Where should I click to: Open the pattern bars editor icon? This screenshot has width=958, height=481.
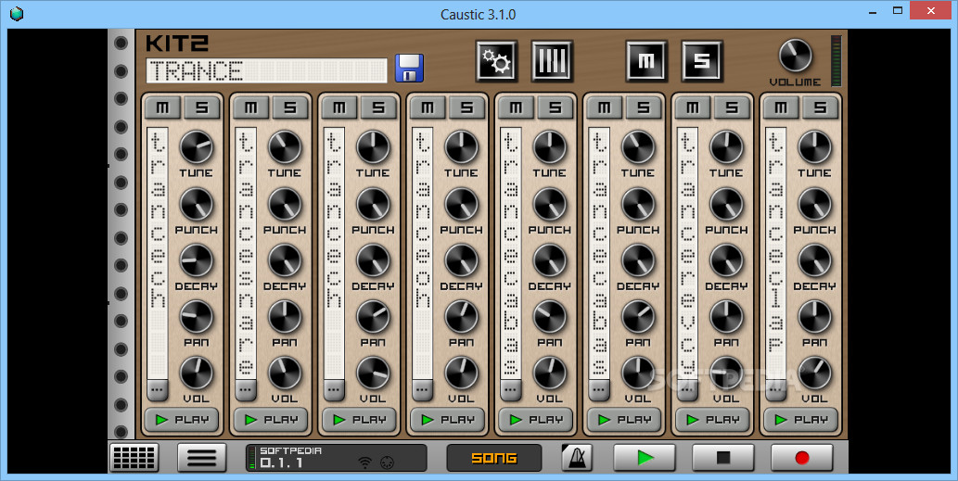(x=552, y=61)
